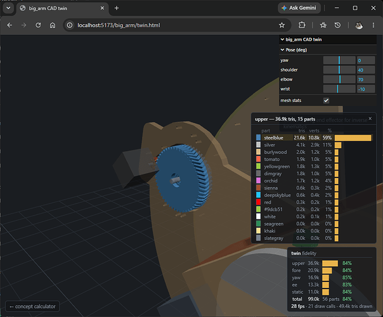The width and height of the screenshot is (383, 317).
Task: Click the upper 36.9k tris panel title
Action: tap(285, 119)
